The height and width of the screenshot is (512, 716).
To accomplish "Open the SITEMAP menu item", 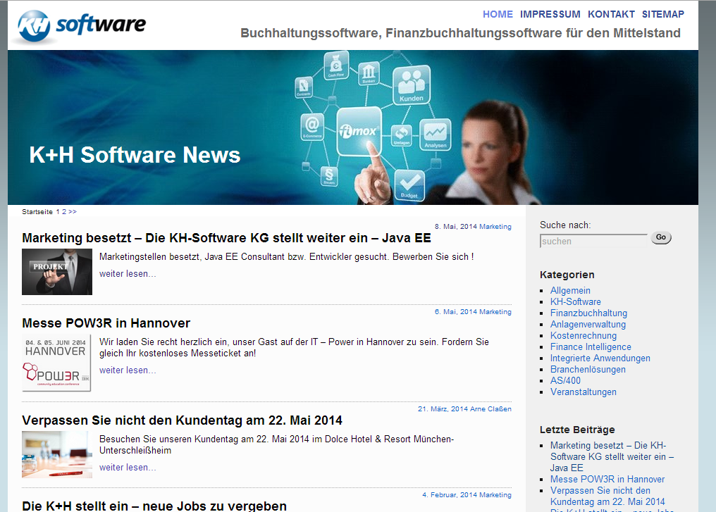I will (663, 14).
